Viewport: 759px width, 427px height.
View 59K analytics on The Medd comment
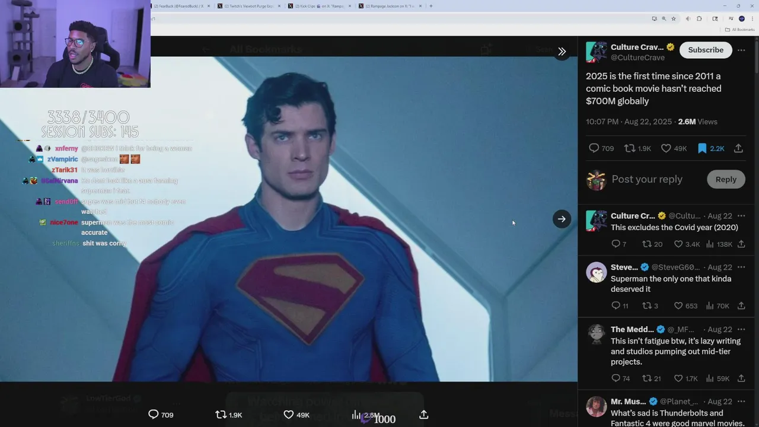coord(717,378)
